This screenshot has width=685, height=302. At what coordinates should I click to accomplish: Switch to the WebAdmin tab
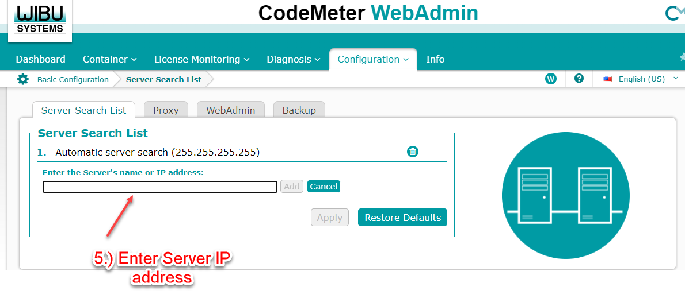231,110
